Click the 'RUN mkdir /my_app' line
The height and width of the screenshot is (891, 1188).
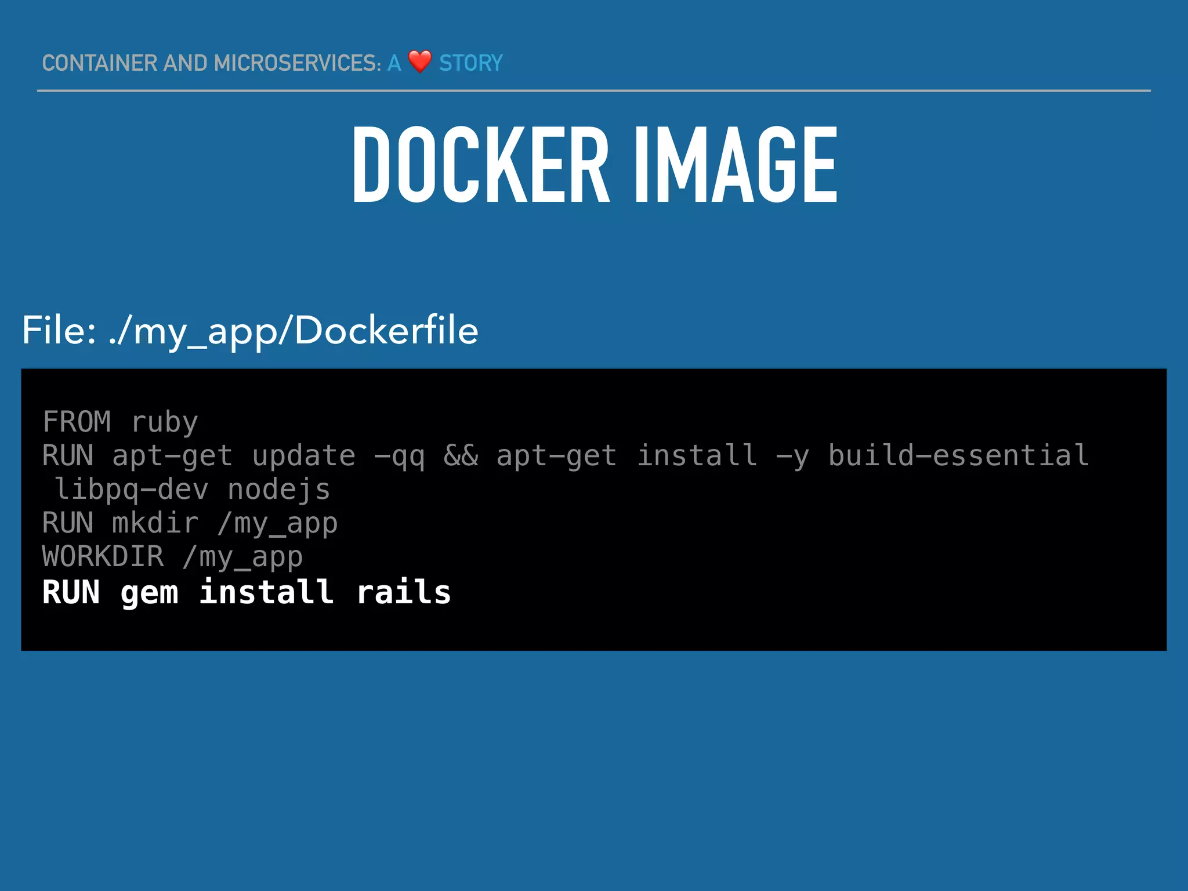[x=190, y=524]
